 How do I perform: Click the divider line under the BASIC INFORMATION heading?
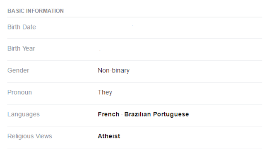(x=134, y=17)
